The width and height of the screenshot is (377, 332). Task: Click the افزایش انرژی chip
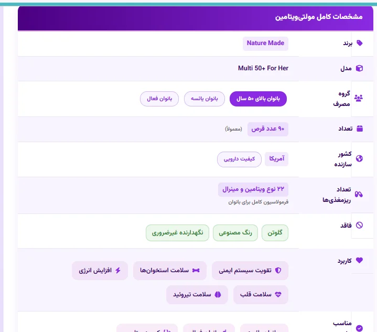click(100, 271)
